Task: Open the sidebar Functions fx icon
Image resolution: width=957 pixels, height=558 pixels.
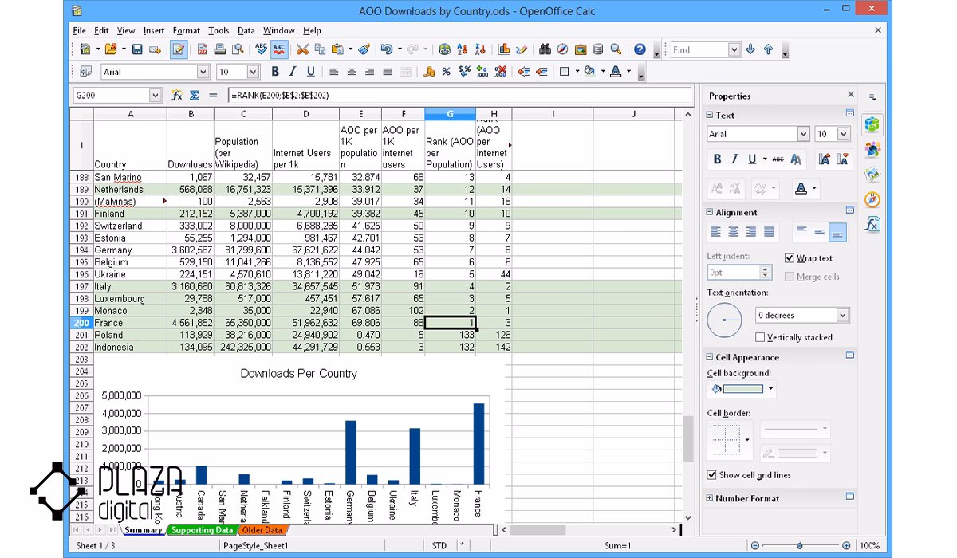Action: pos(872,224)
